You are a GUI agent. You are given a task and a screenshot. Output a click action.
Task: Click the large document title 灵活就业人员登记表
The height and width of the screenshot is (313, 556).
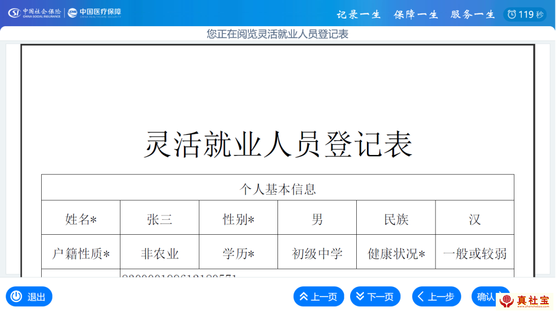(x=277, y=145)
